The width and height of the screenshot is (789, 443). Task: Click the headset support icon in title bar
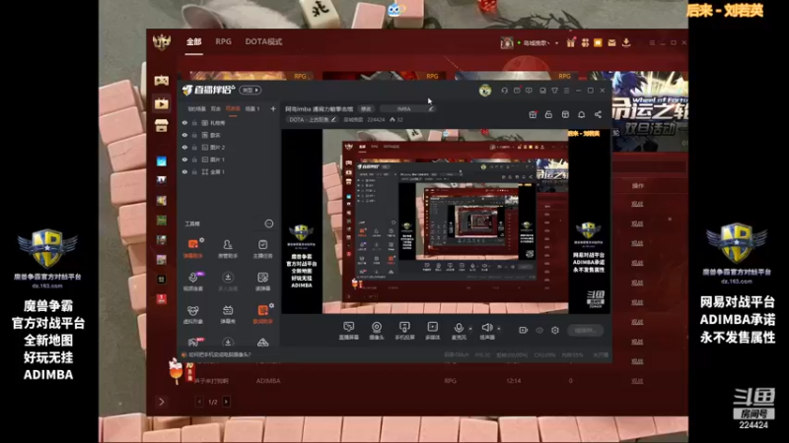tap(504, 91)
